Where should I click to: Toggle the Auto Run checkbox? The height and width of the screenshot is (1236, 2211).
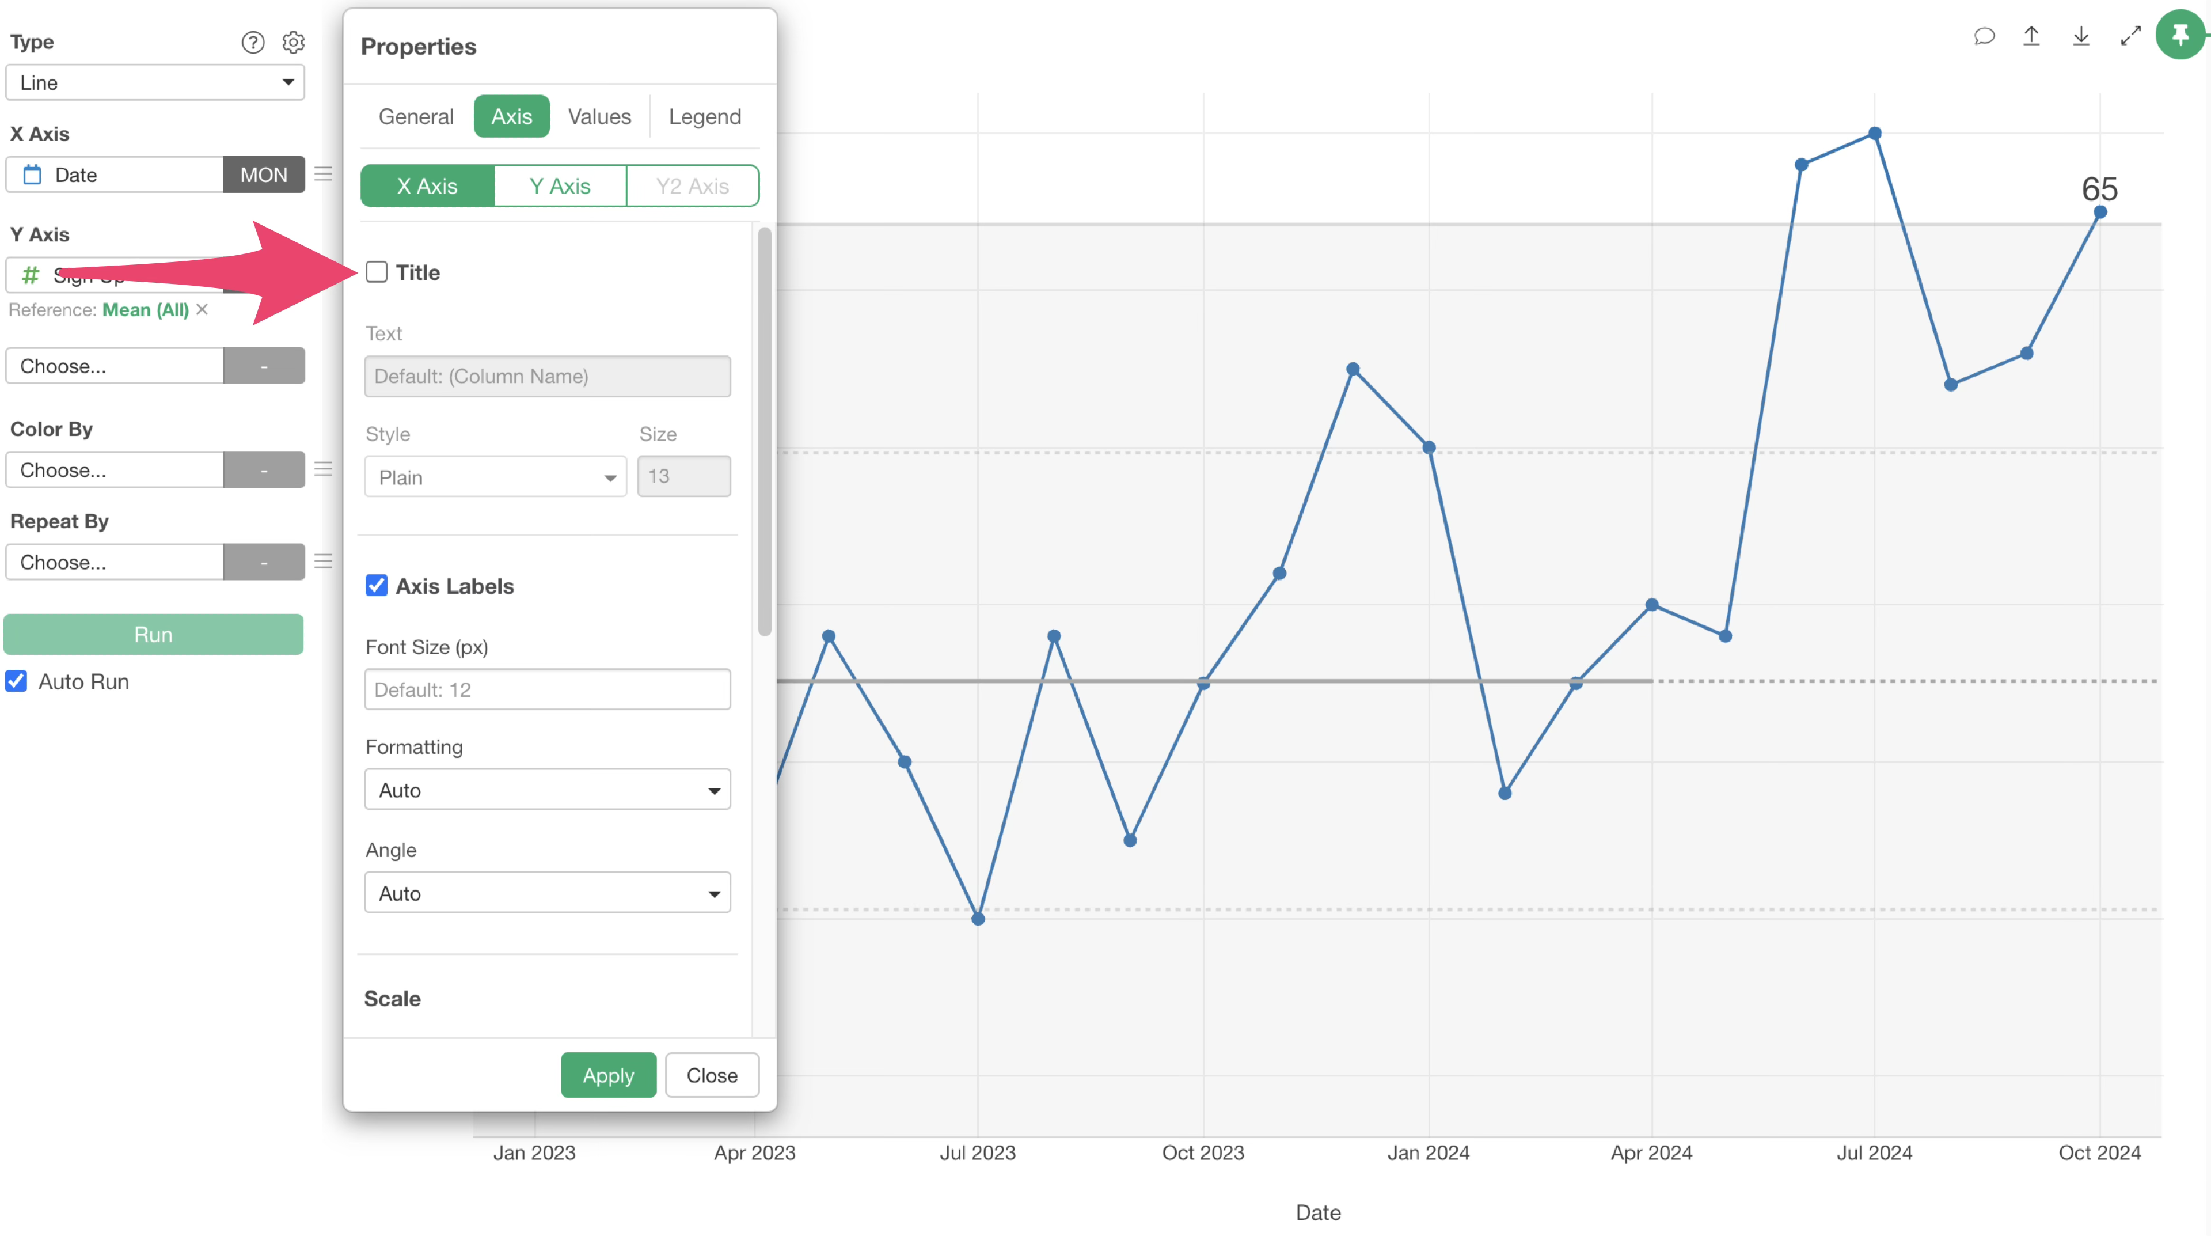[x=16, y=681]
